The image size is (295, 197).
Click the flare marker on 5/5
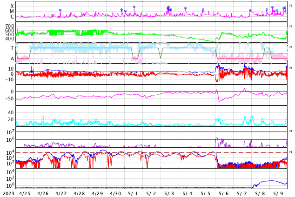(203, 10)
